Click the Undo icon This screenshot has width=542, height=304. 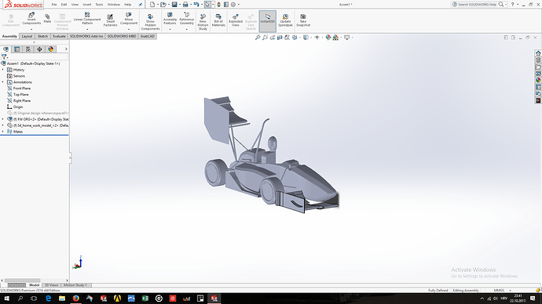pyautogui.click(x=196, y=5)
